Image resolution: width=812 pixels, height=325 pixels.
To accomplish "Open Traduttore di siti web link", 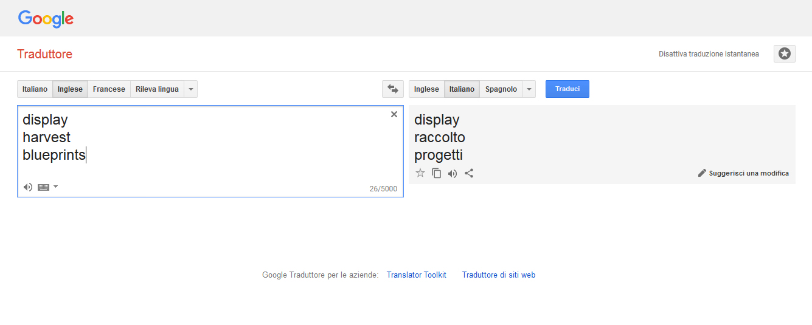I will pos(499,275).
